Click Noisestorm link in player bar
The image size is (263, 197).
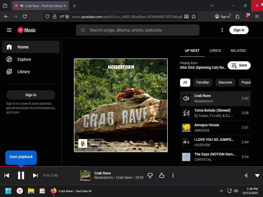[x=104, y=178]
